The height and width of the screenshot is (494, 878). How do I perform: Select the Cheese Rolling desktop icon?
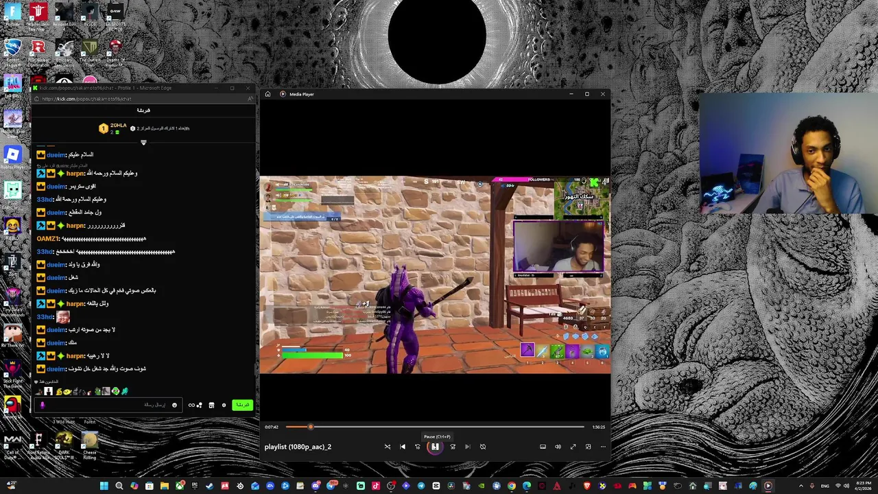[x=90, y=445]
